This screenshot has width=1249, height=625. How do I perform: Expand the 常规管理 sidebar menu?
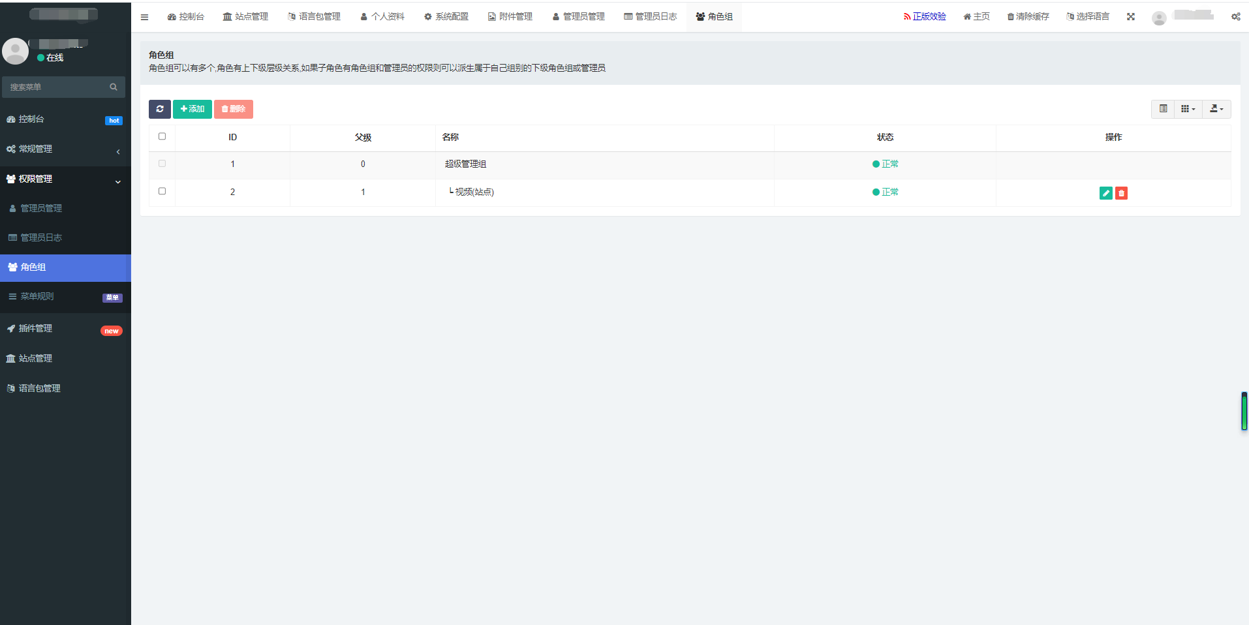[65, 149]
